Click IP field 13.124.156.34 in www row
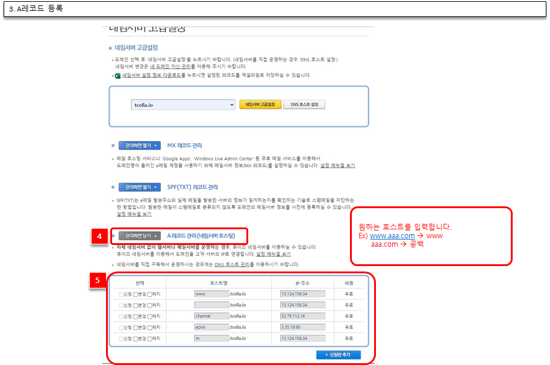The width and height of the screenshot is (550, 365). [x=302, y=294]
